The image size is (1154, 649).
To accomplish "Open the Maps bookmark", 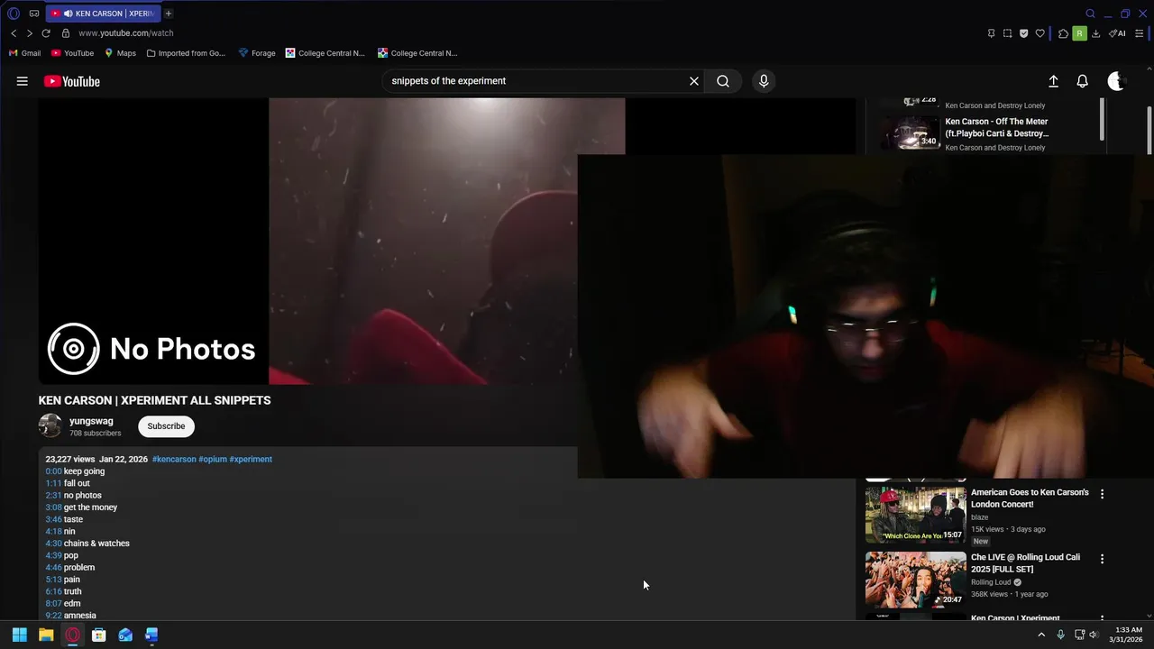I will click(120, 53).
